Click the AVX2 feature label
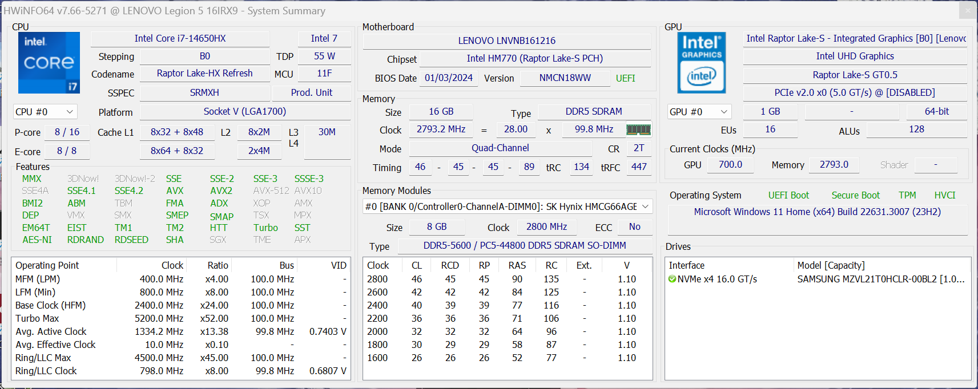 [221, 191]
